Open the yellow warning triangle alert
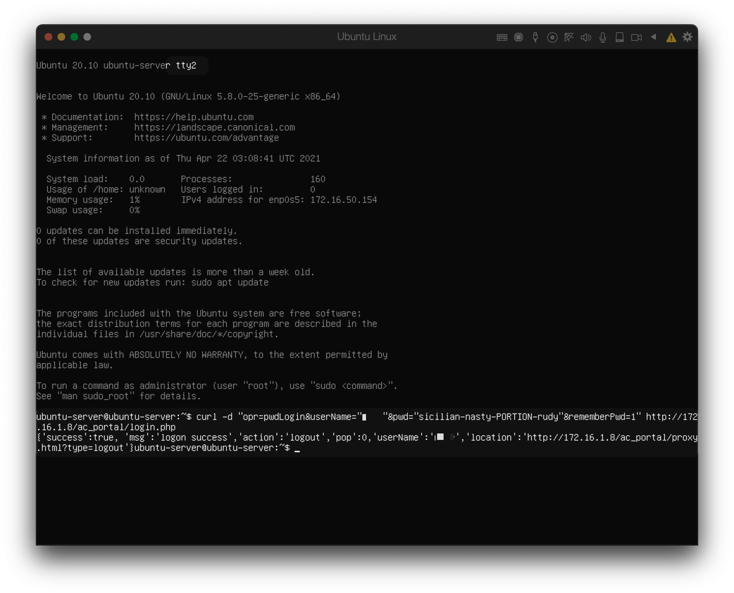Screen dimensions: 734x593 (671, 37)
